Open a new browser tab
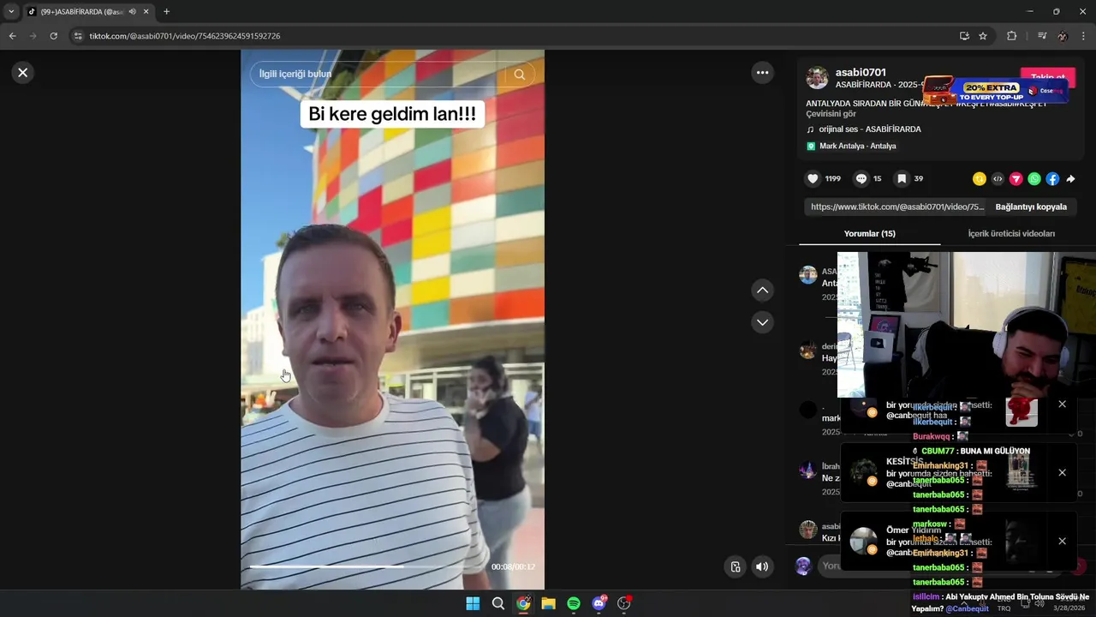The width and height of the screenshot is (1096, 617). [166, 12]
